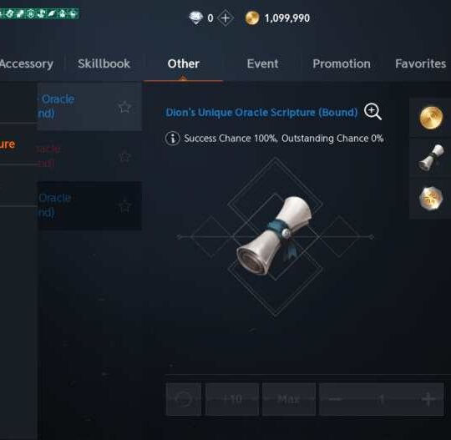Set the quantity to Max
Screen dimensions: 451x440
(289, 399)
